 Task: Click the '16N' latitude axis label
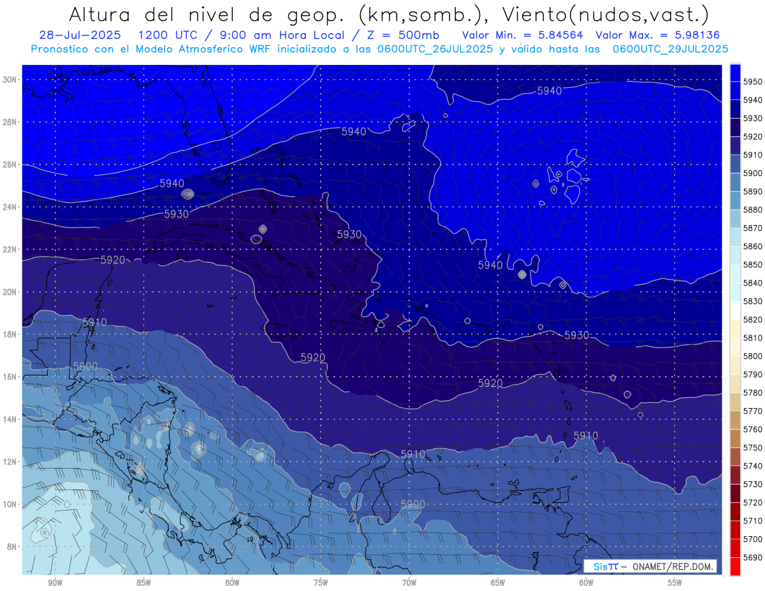(x=10, y=377)
